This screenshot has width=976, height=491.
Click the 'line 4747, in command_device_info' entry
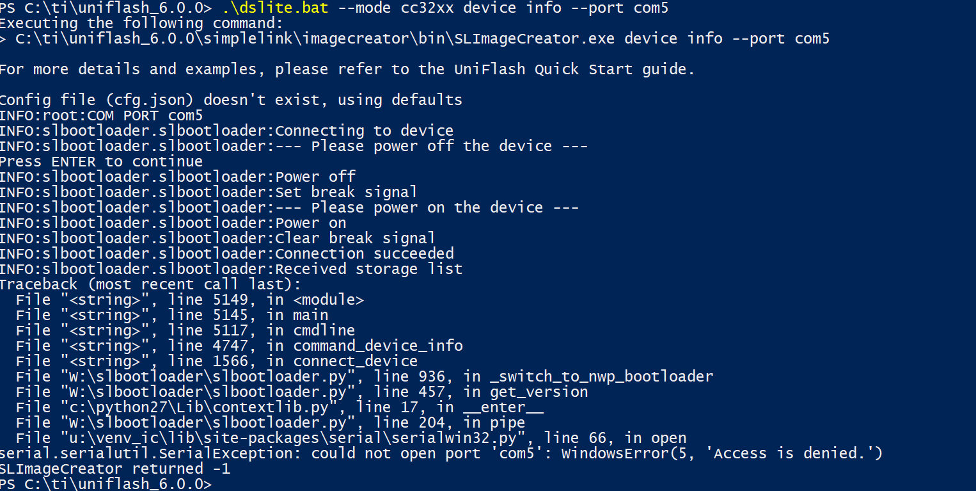[x=240, y=346]
